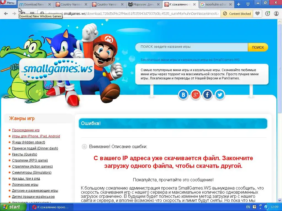Viewport: 282px width, 211px height.
Task: Click the taskbar clock 12:09
Action: coord(275,207)
